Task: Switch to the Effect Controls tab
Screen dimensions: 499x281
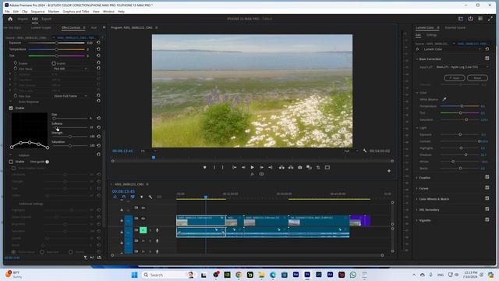Action: [x=71, y=28]
